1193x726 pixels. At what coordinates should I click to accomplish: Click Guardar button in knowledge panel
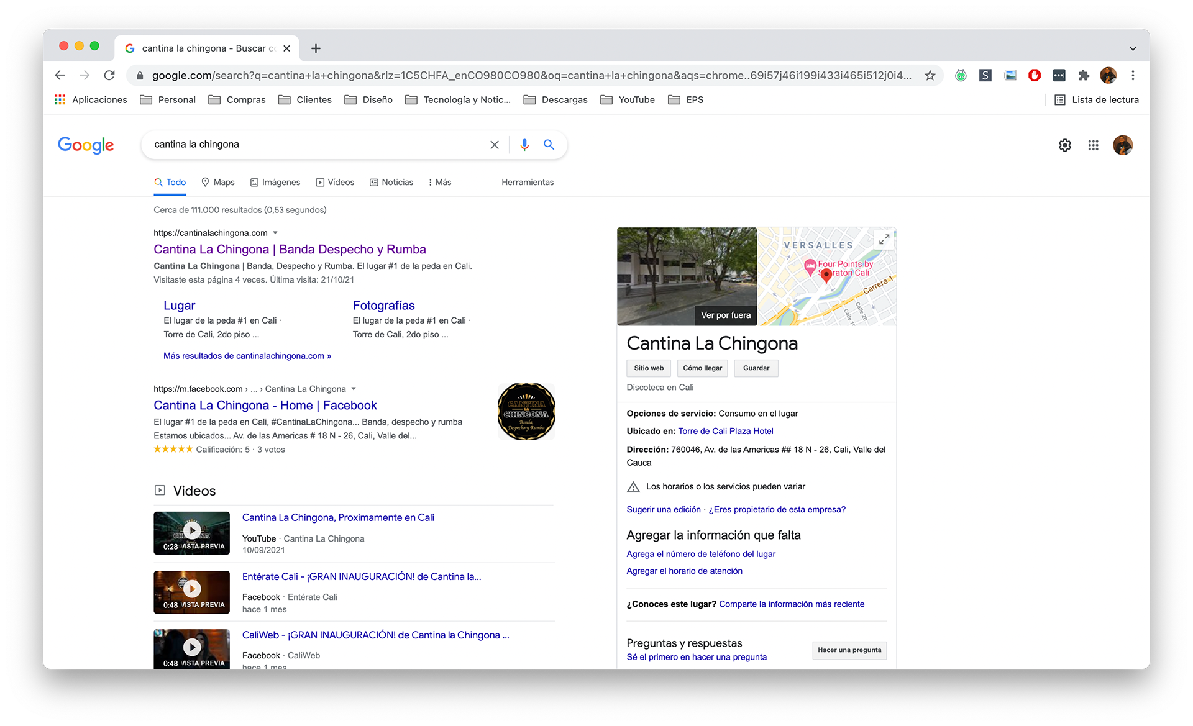click(x=756, y=368)
